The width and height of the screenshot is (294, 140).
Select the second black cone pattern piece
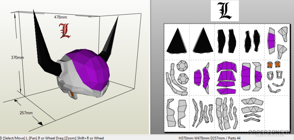203,40
